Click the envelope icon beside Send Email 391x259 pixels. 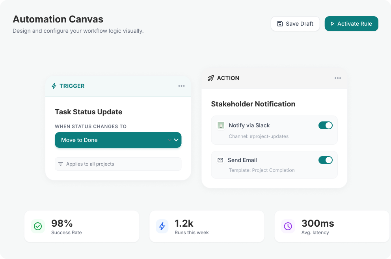pyautogui.click(x=220, y=160)
